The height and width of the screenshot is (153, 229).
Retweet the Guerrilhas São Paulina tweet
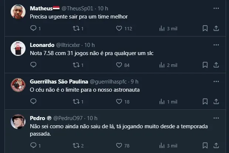click(76, 102)
